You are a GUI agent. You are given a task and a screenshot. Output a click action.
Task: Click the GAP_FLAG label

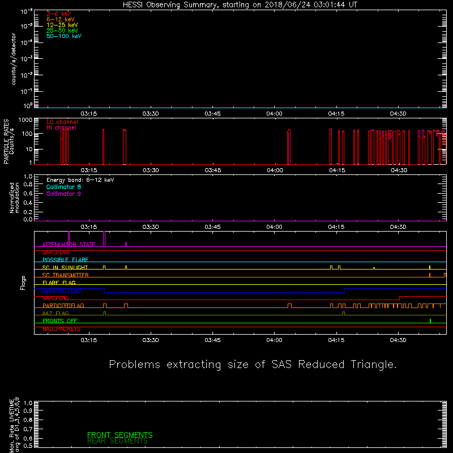[x=55, y=252]
